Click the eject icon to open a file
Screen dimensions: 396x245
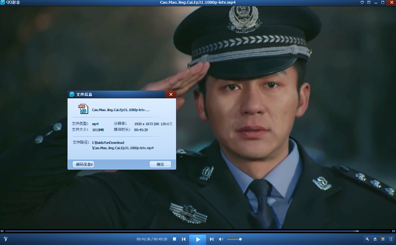(x=375, y=239)
